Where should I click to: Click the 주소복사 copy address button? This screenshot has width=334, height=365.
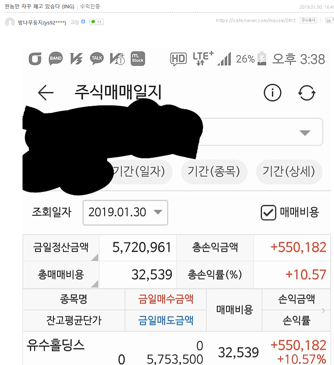(309, 20)
